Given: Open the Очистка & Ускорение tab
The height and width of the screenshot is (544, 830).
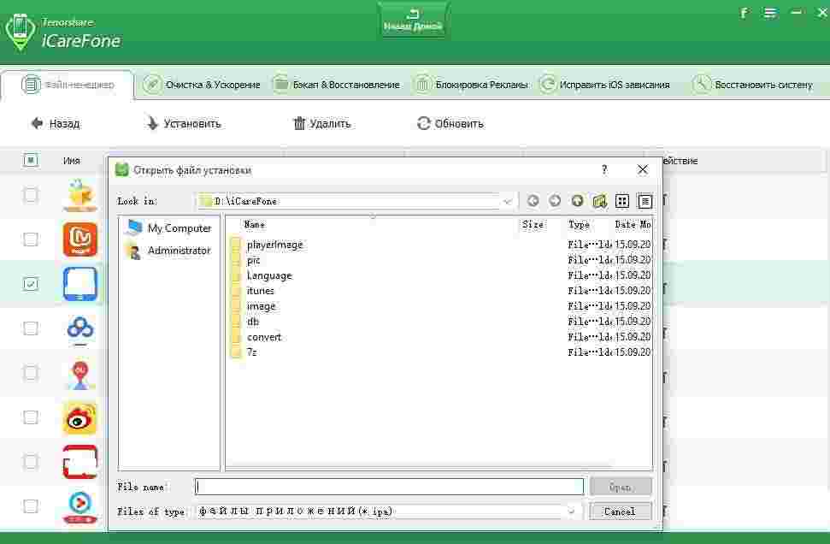Looking at the screenshot, I should [203, 85].
